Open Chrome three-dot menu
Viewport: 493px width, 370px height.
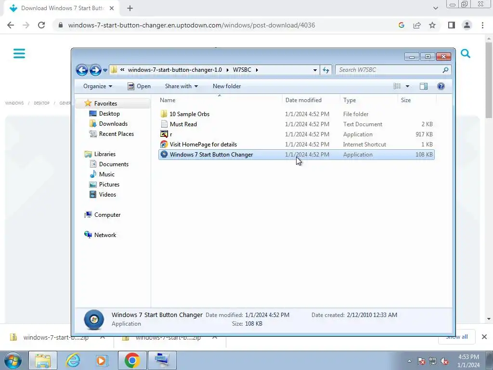[x=482, y=25]
